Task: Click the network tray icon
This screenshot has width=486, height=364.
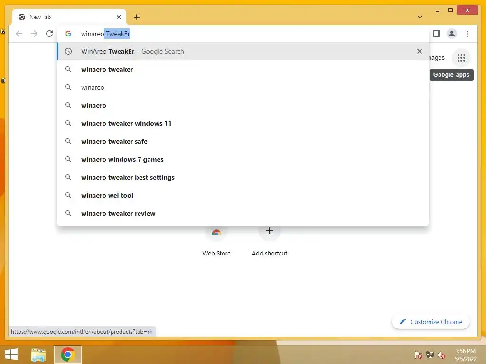Action: pyautogui.click(x=430, y=355)
